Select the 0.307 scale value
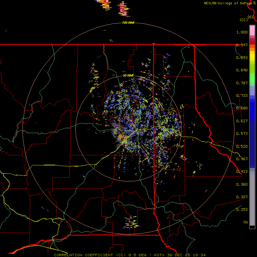This screenshot has height=257, width=257. (x=242, y=197)
